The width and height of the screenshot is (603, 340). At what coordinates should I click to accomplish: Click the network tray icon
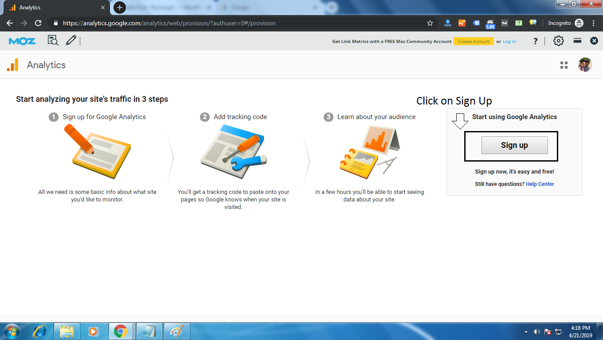pyautogui.click(x=559, y=332)
